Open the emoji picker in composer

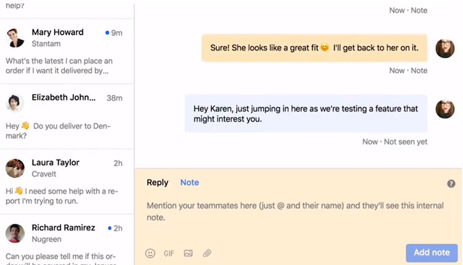click(x=150, y=253)
